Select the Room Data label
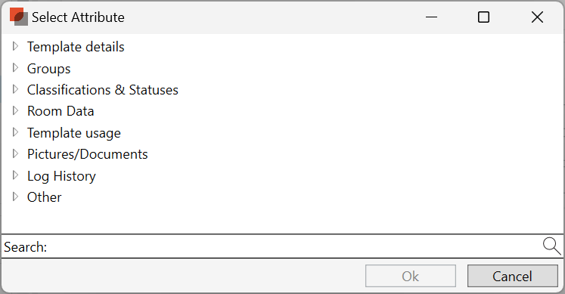Image resolution: width=565 pixels, height=294 pixels. click(x=61, y=111)
